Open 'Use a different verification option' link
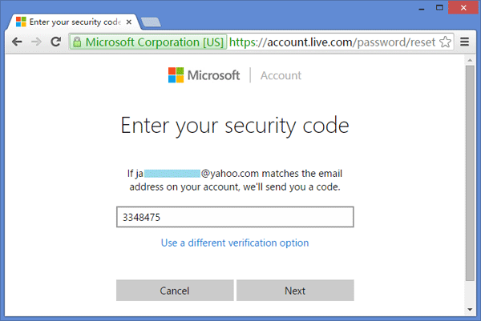Image resolution: width=481 pixels, height=321 pixels. point(235,243)
